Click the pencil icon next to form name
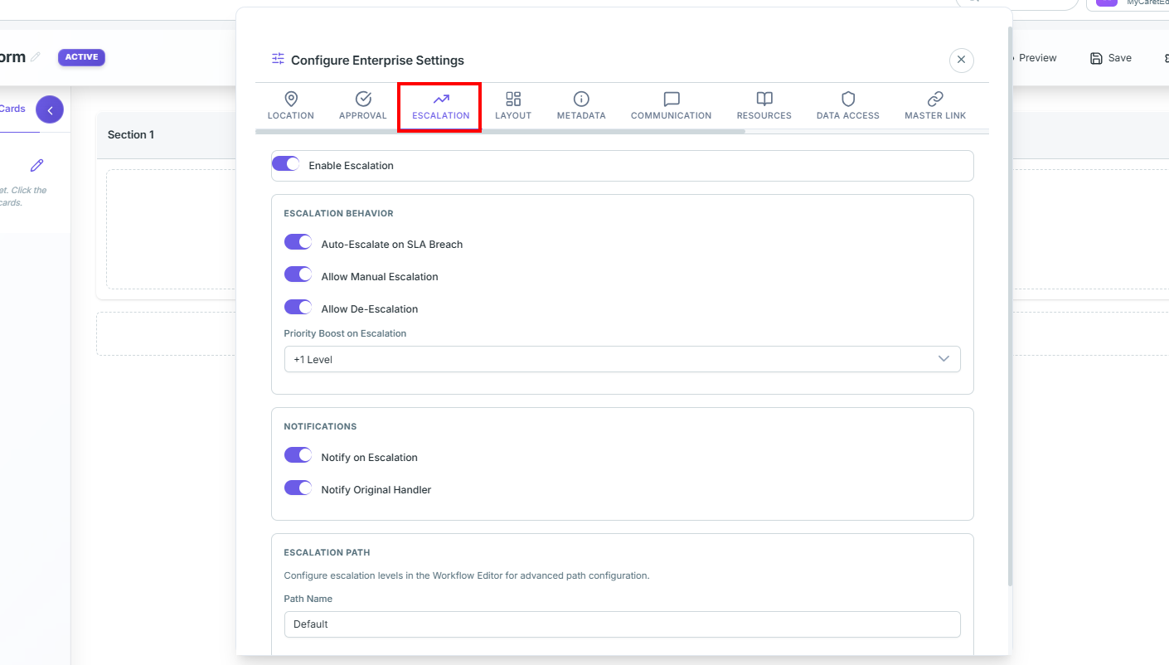The image size is (1169, 665). pos(35,57)
